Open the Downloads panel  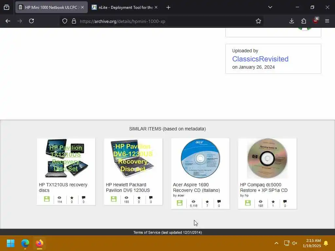[x=291, y=21]
